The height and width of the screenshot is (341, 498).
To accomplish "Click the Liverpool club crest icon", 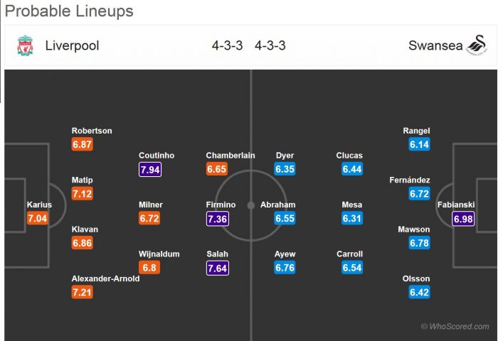I will point(25,46).
